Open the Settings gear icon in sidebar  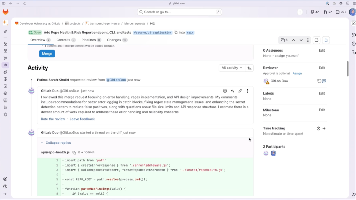coord(5,115)
